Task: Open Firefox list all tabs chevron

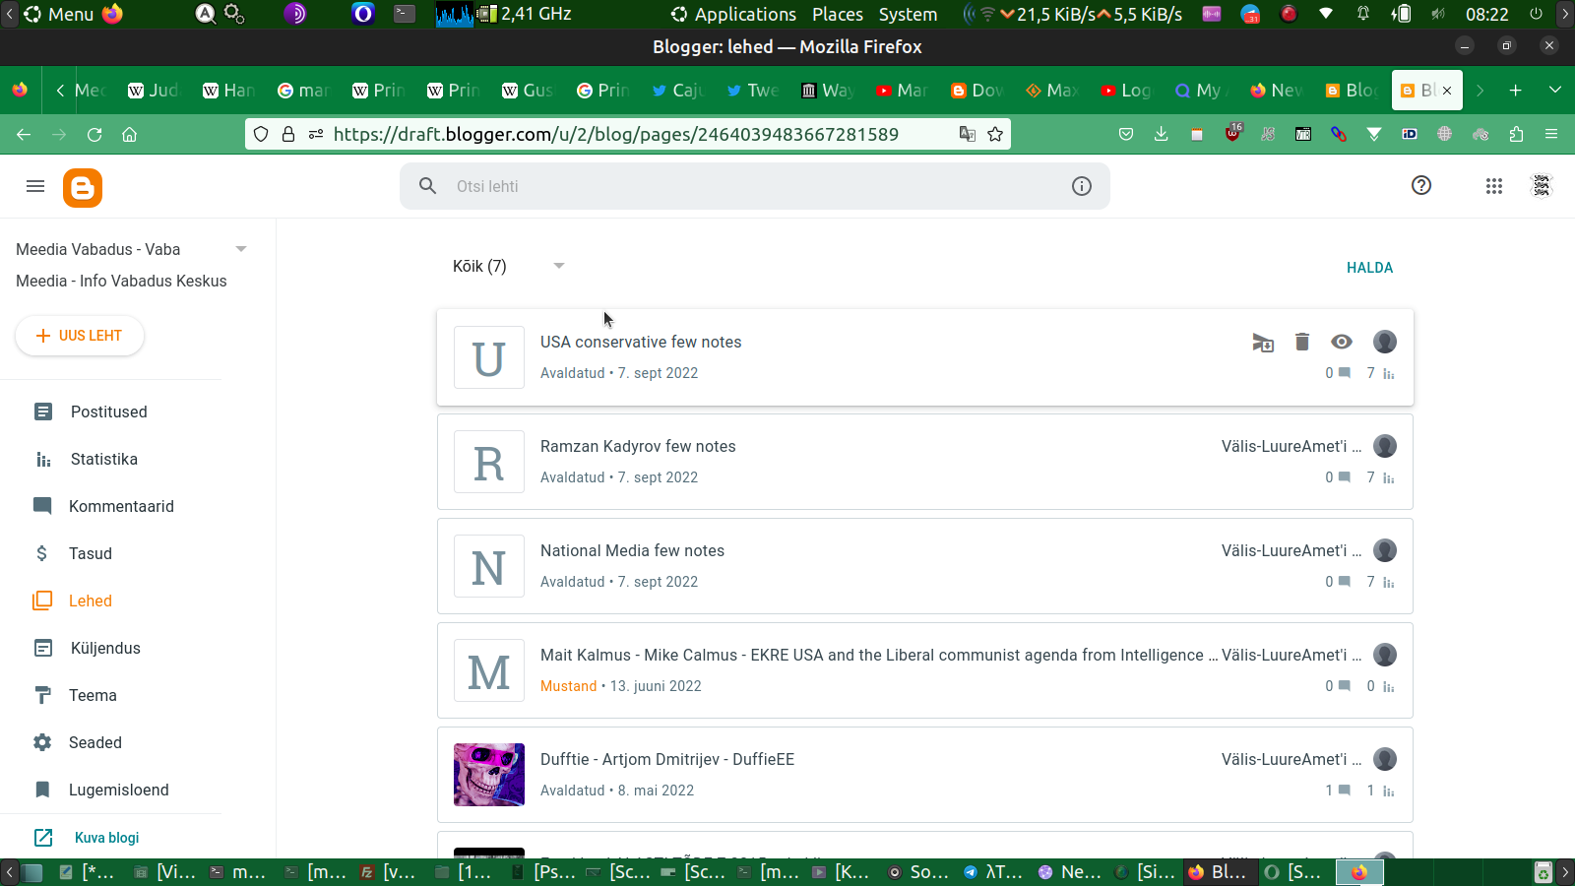Action: (1554, 90)
